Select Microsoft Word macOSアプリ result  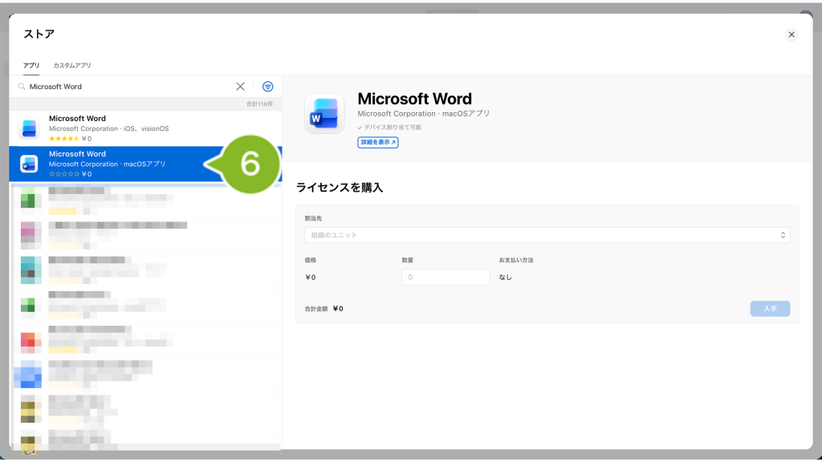145,164
